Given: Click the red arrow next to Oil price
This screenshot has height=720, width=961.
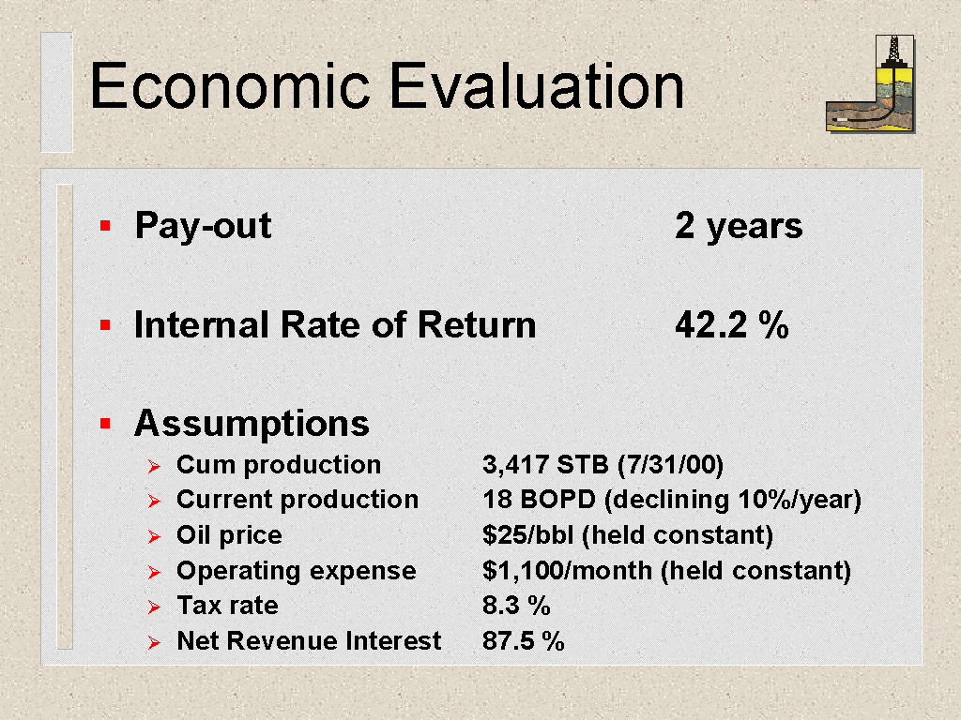Looking at the screenshot, I should [x=154, y=537].
